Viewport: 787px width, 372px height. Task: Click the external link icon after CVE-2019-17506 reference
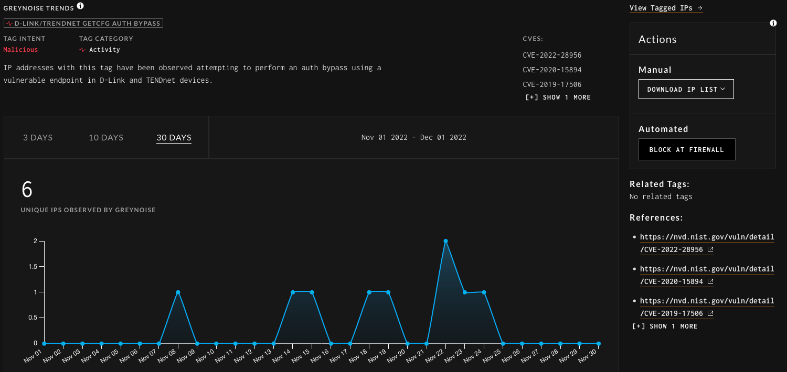click(710, 313)
